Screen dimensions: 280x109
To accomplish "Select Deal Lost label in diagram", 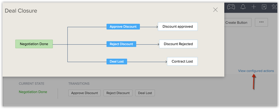I will (x=117, y=62).
